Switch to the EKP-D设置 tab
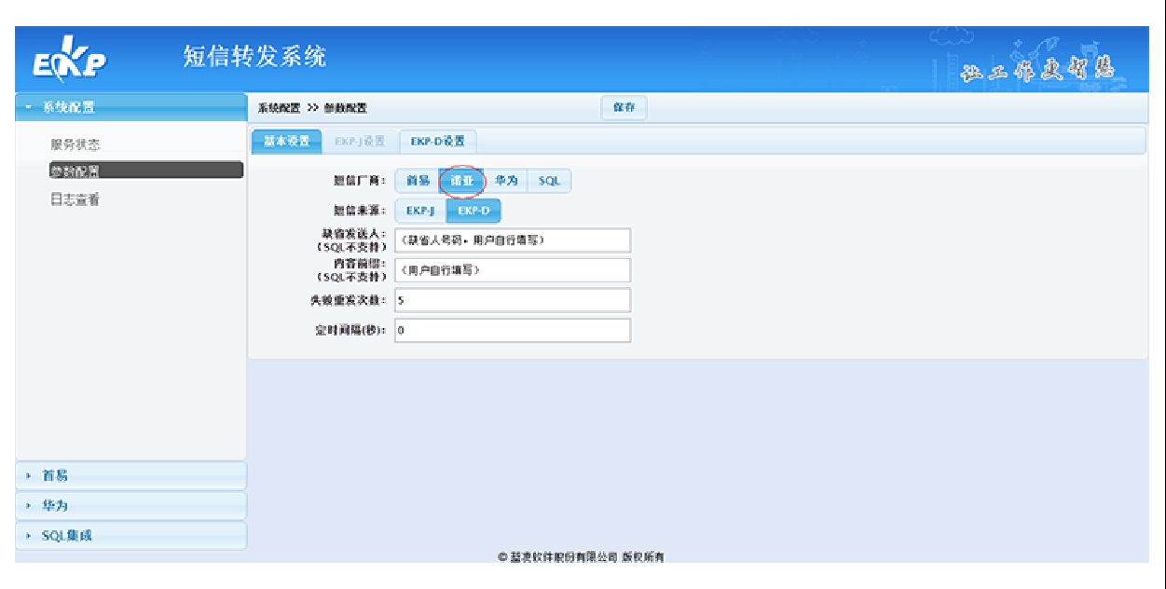Viewport: 1166px width, 589px height. point(437,142)
